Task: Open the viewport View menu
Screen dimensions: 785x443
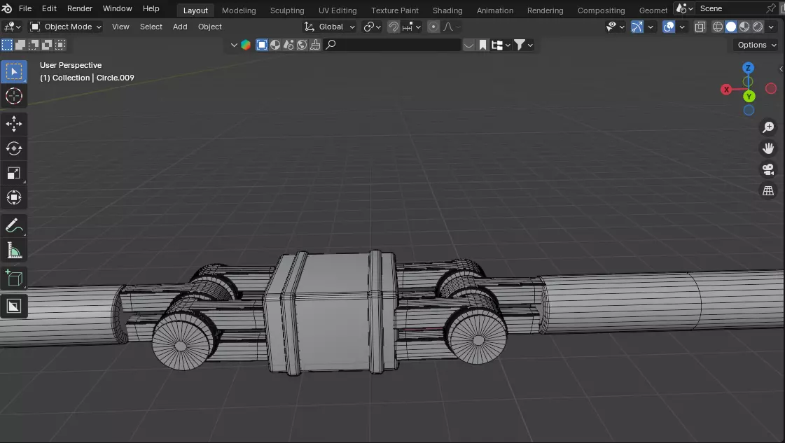Action: click(x=120, y=27)
